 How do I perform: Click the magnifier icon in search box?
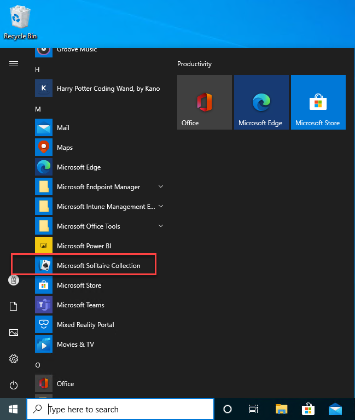click(x=38, y=409)
